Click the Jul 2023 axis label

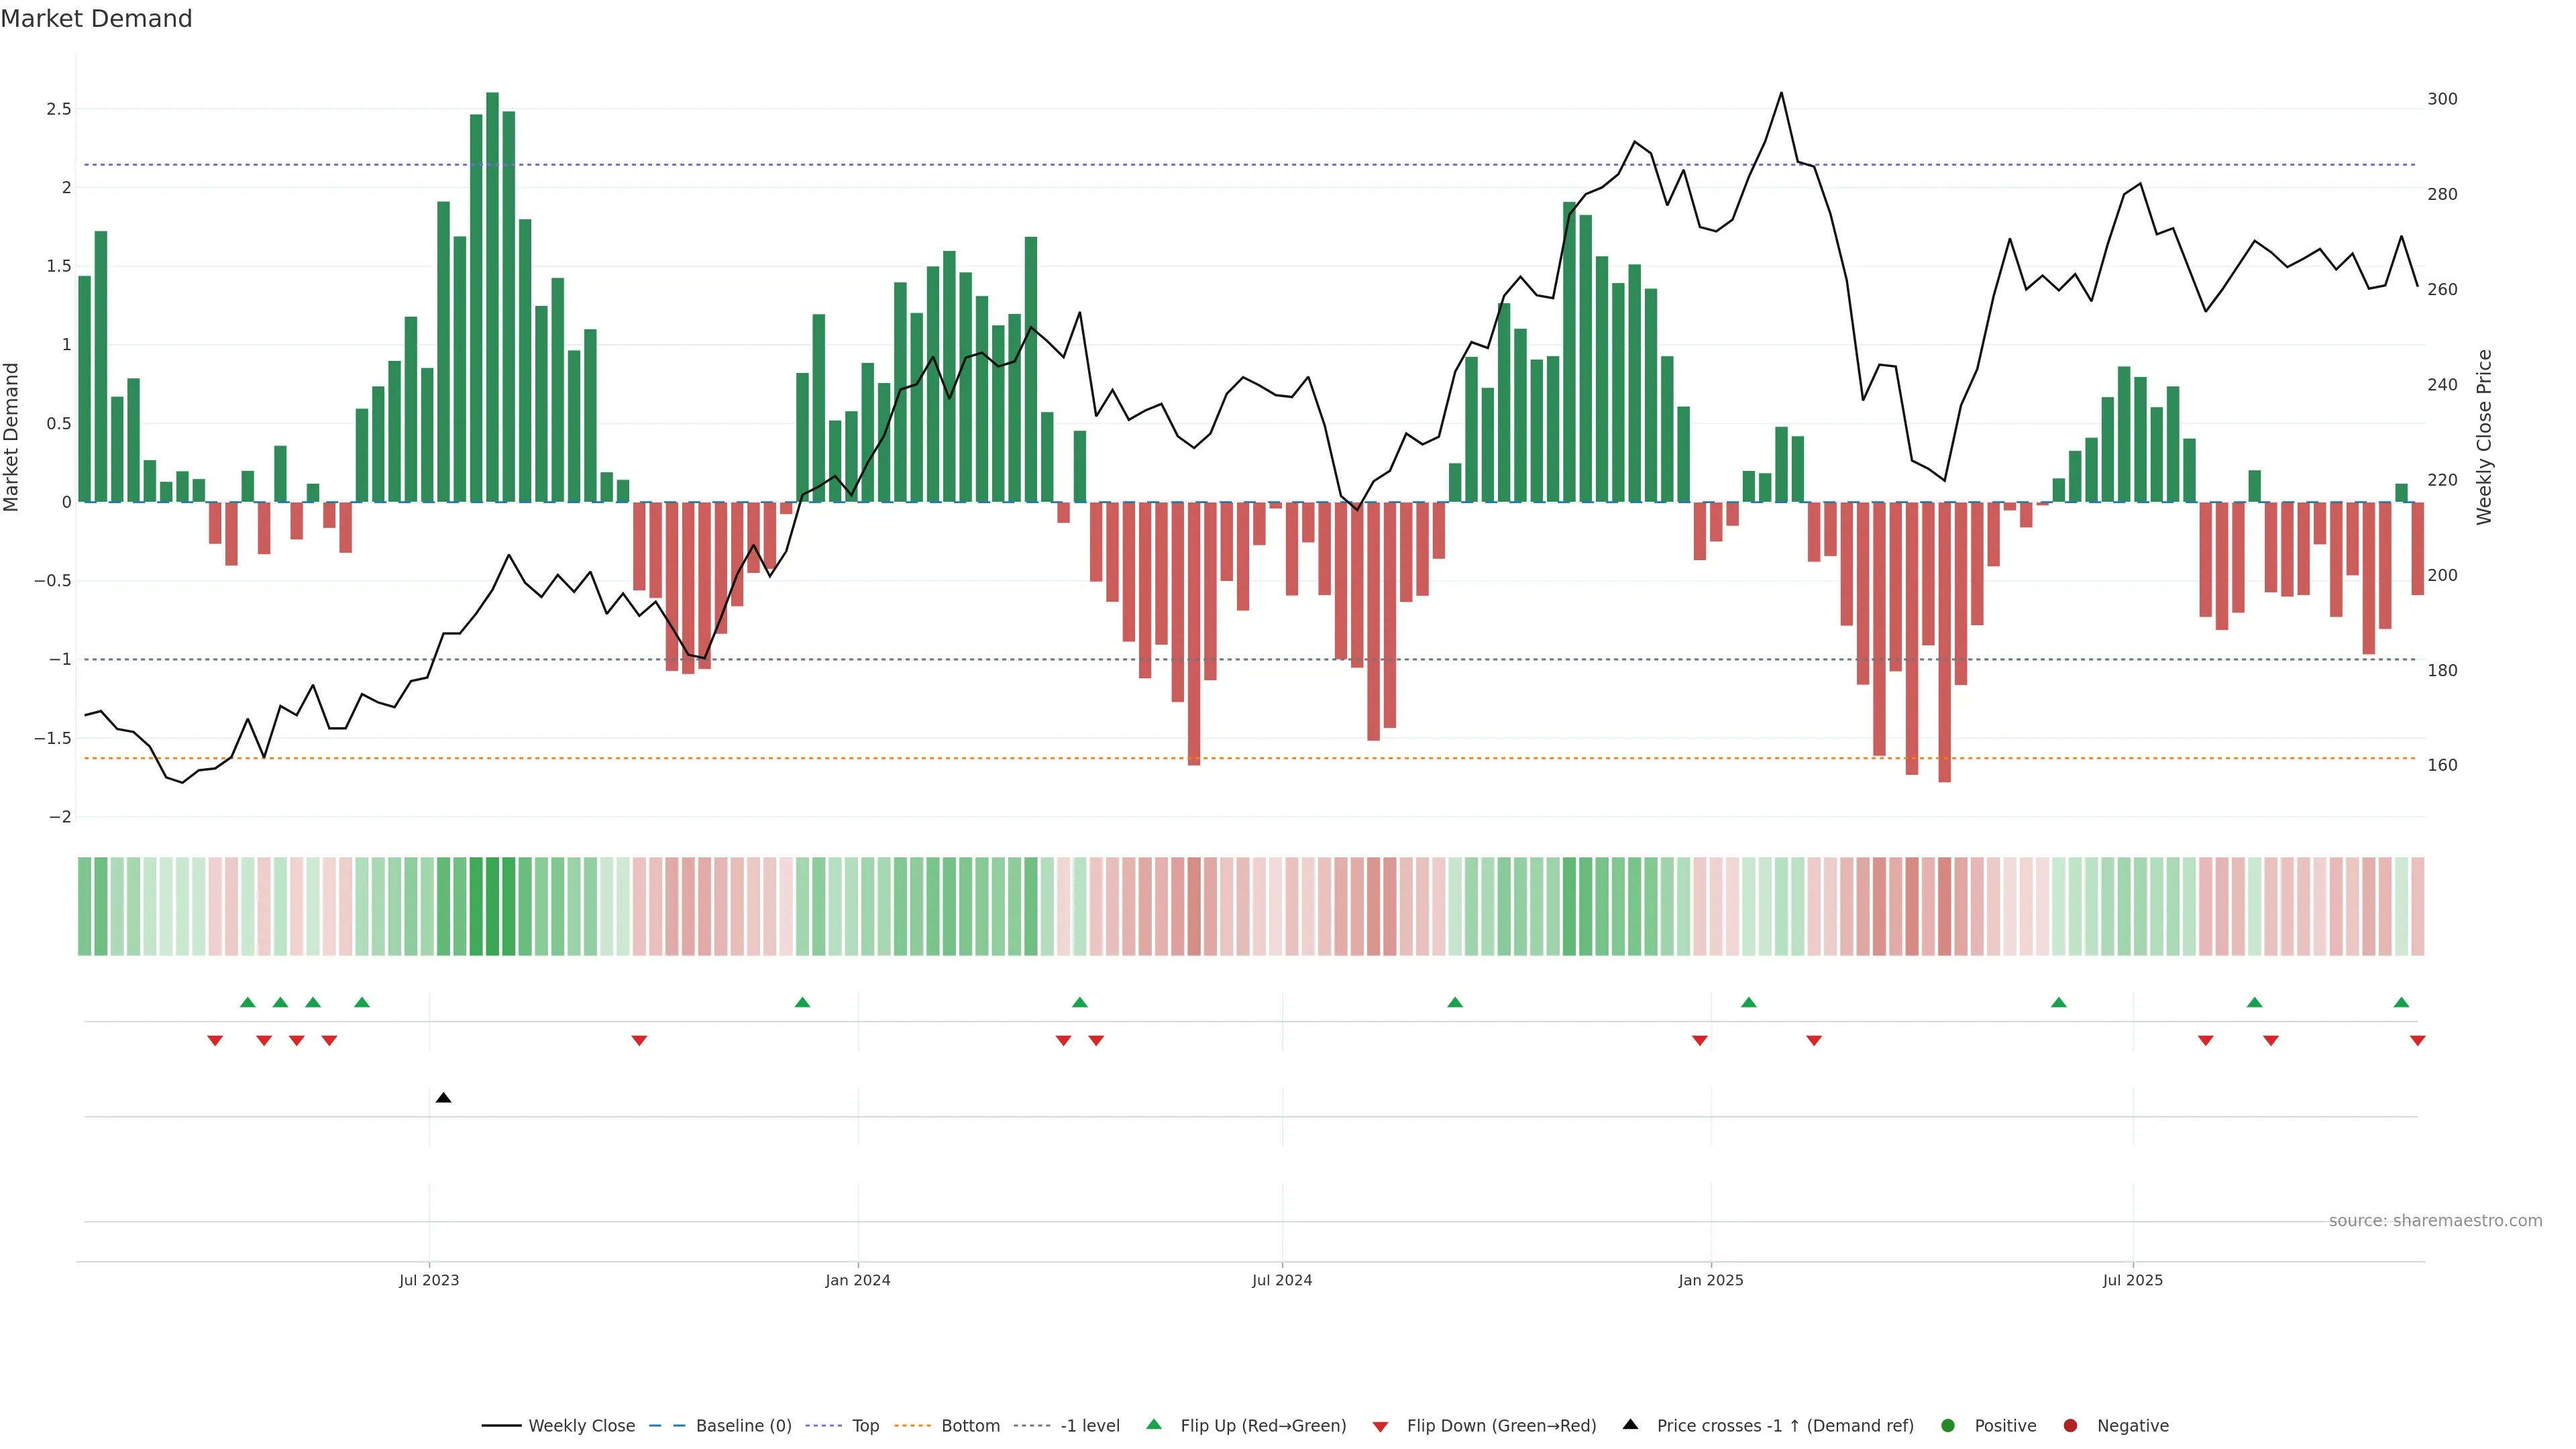point(429,1280)
